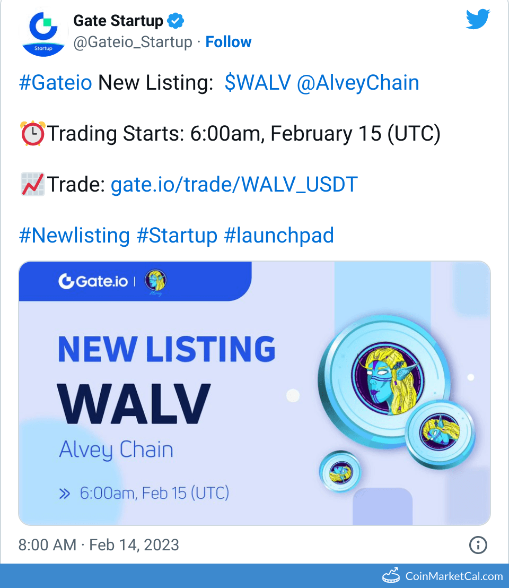
Task: Click the 8:00 AM Feb 14 timestamp
Action: (99, 545)
